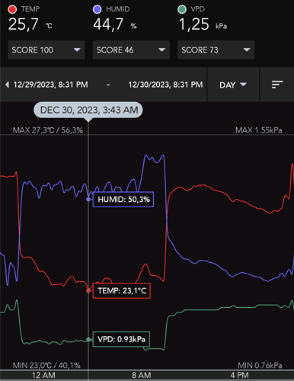Viewport: 294px width, 381px height.
Task: Click the HUMID heading label
Action: [x=118, y=9]
